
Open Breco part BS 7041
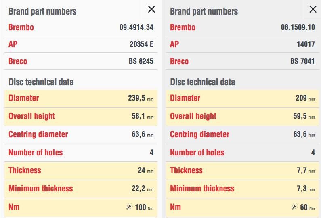302,61
